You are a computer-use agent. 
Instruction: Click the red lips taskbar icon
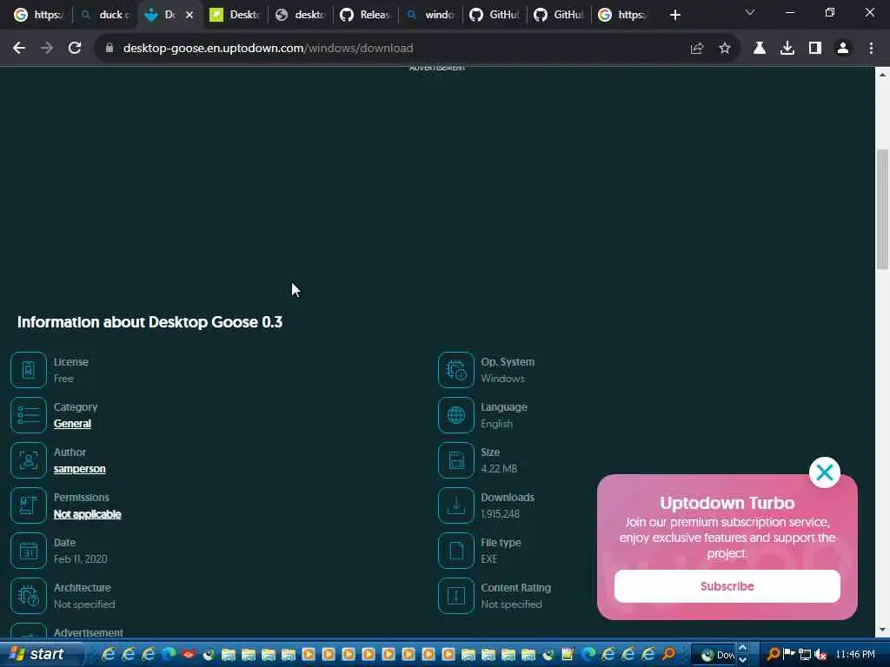click(188, 655)
